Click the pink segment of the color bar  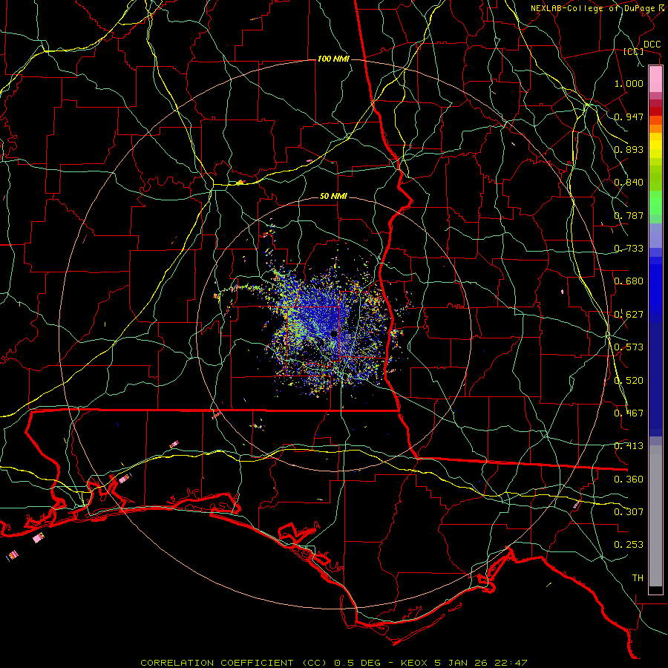(655, 79)
